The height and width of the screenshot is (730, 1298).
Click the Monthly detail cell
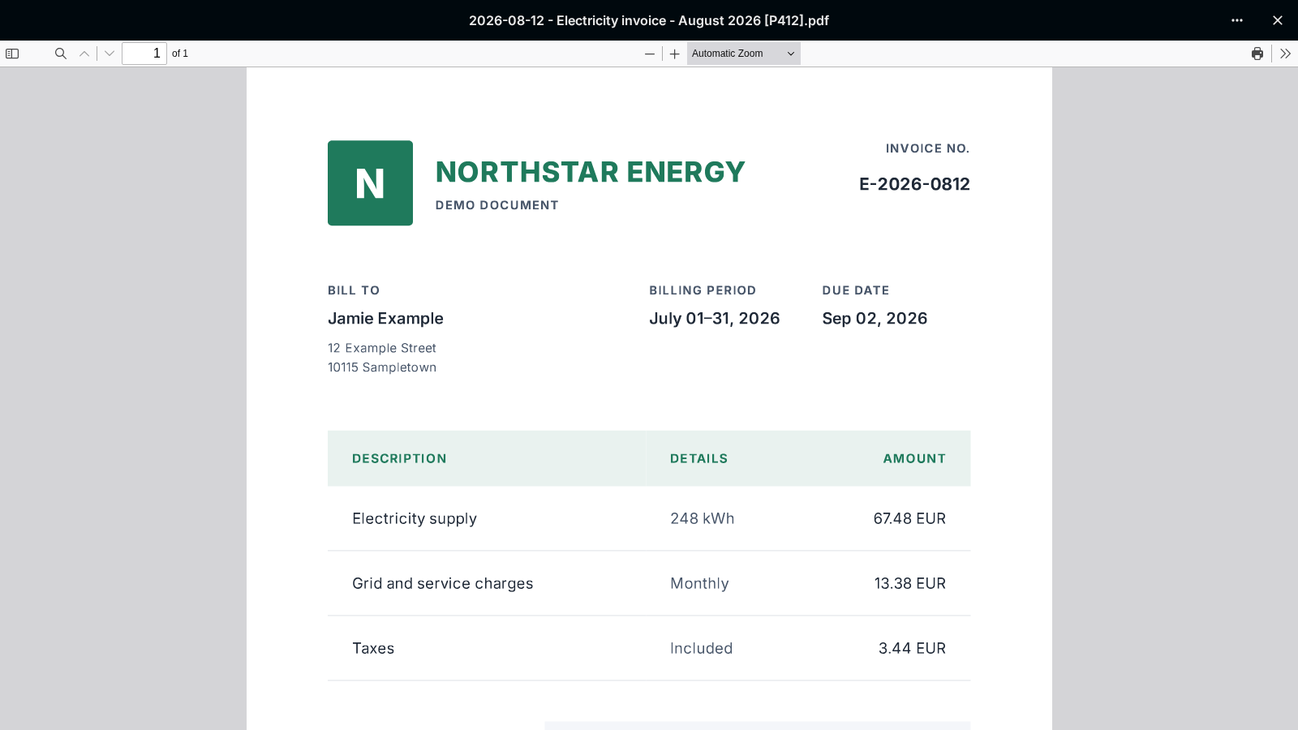699,584
